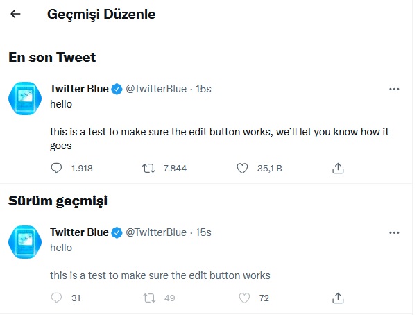Open Twitter Blue name link in latest tweet
The height and width of the screenshot is (315, 419).
point(79,89)
